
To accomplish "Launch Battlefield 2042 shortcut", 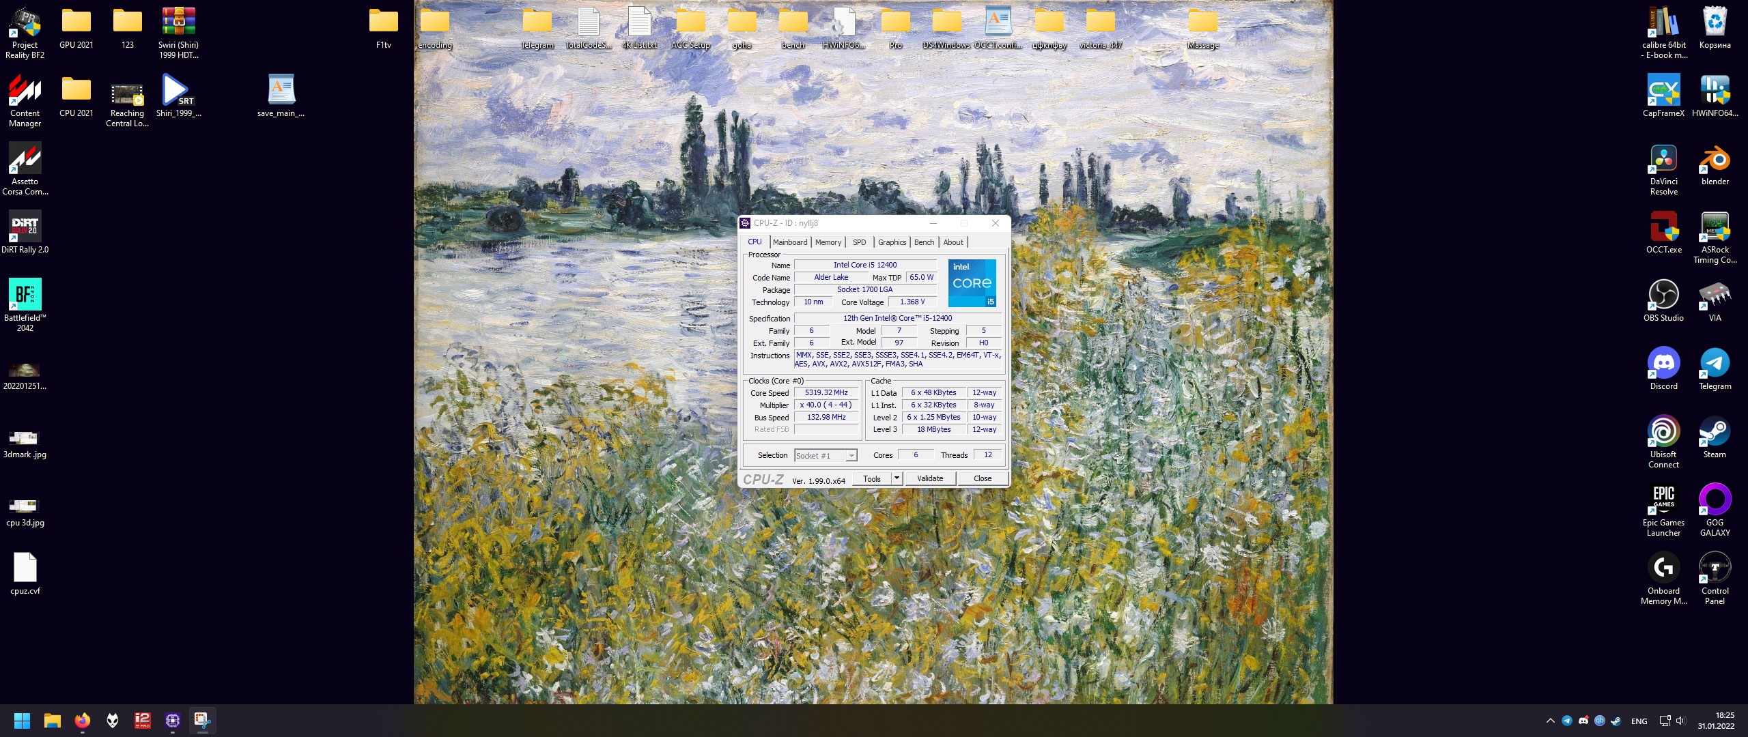I will 25,306.
